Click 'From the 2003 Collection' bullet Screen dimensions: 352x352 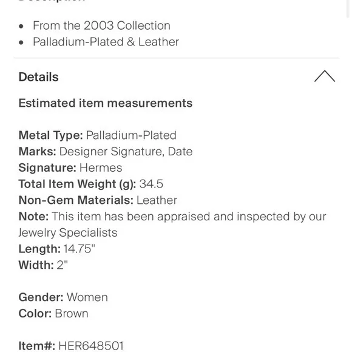(101, 25)
